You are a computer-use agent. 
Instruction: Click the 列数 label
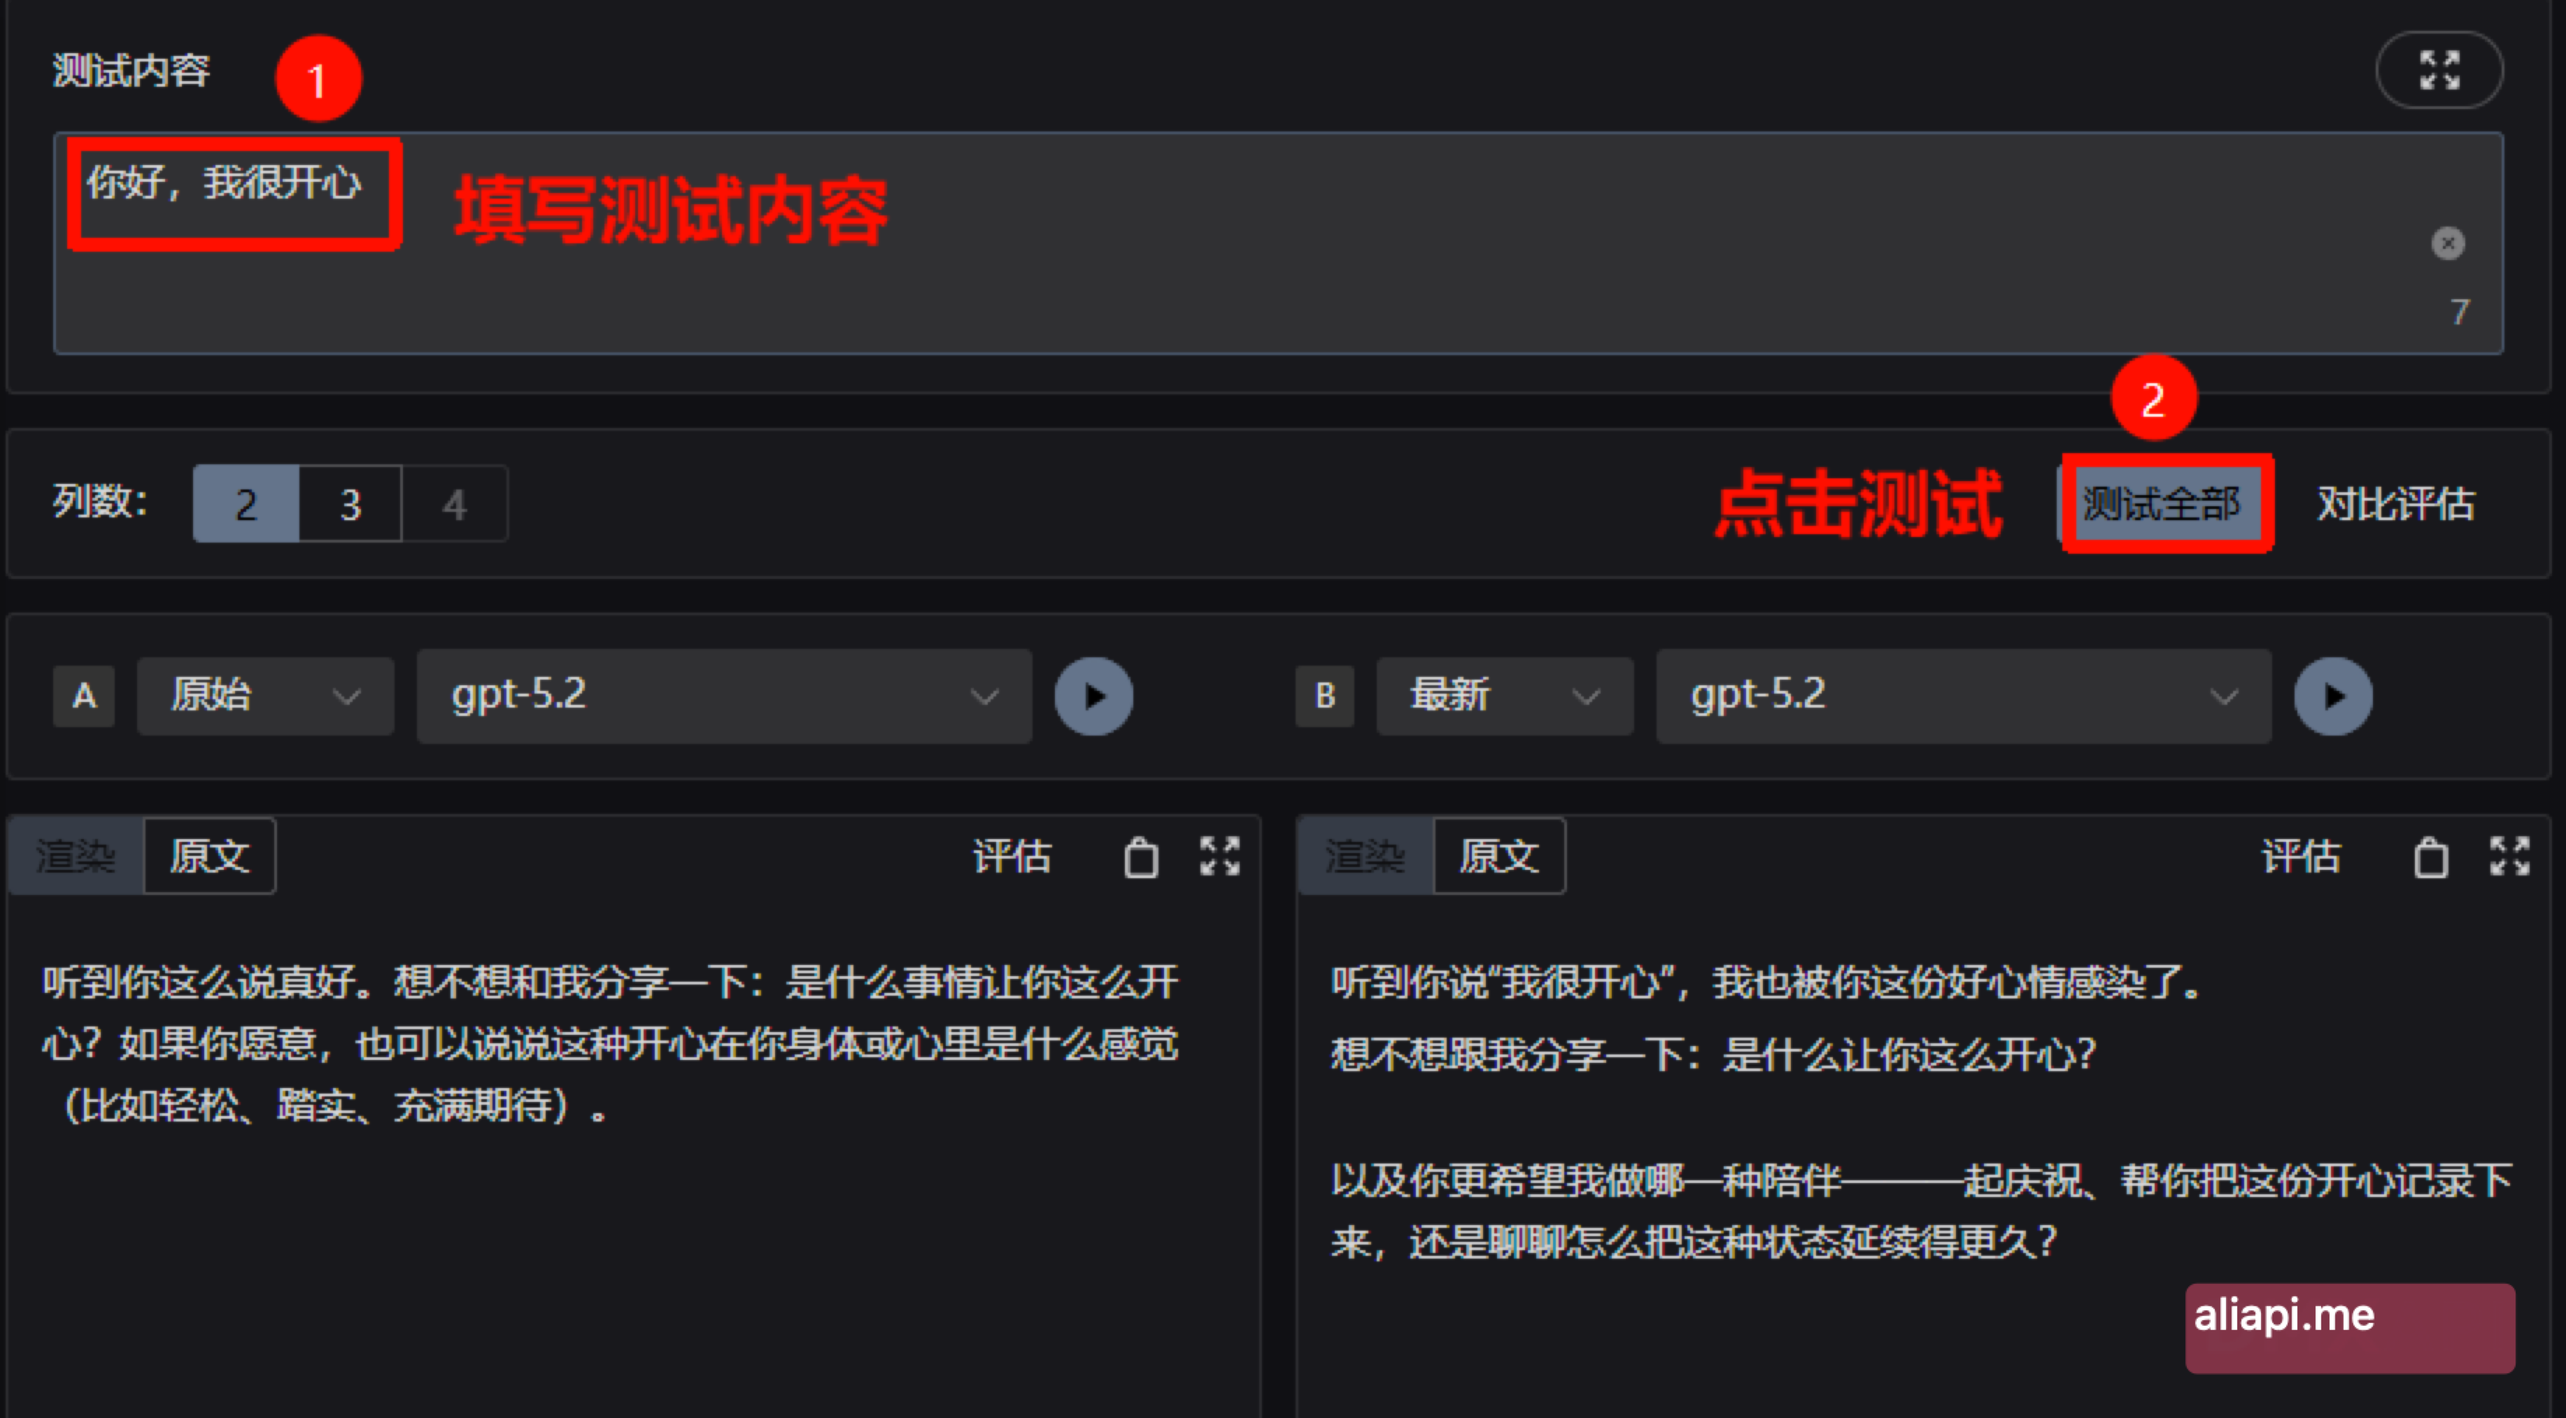click(x=99, y=502)
